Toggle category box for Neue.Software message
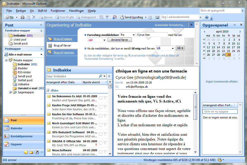 click(101, 152)
